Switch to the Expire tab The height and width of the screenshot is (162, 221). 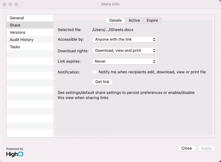click(152, 20)
